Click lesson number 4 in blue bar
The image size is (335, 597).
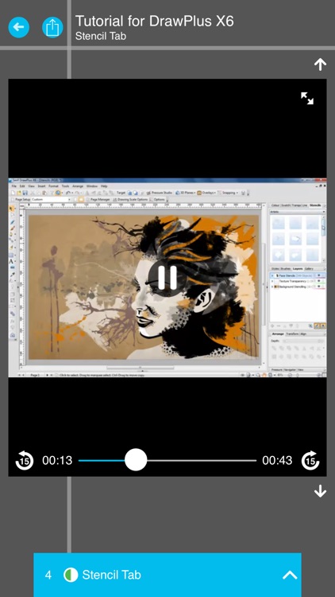[x=48, y=575]
